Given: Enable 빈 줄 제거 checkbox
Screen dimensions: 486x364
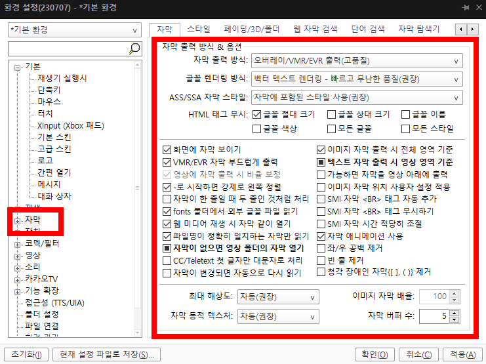Looking at the screenshot, I should tap(321, 261).
